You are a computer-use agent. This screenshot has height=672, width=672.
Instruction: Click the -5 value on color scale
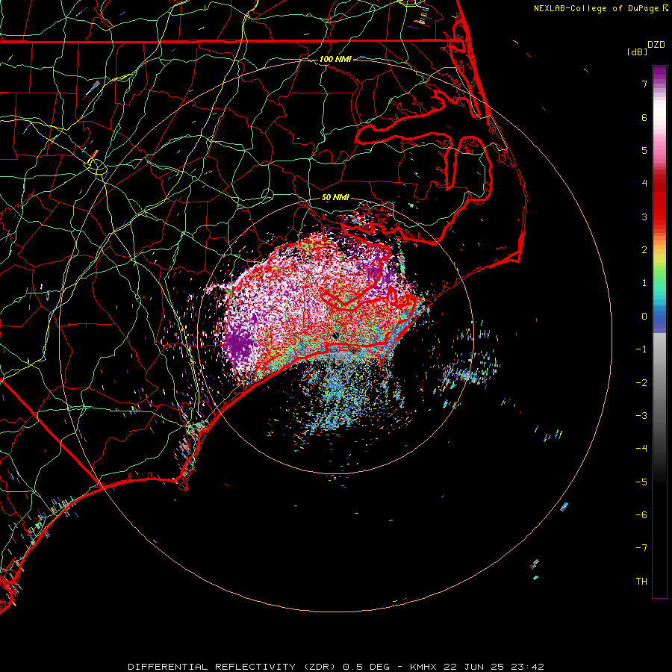coord(641,482)
